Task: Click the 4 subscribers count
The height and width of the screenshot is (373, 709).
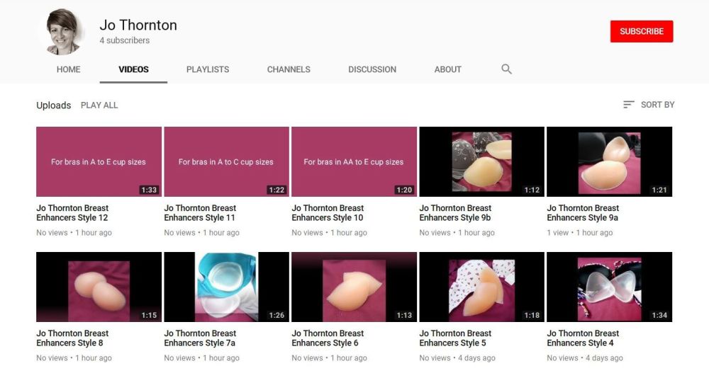Action: pyautogui.click(x=124, y=40)
